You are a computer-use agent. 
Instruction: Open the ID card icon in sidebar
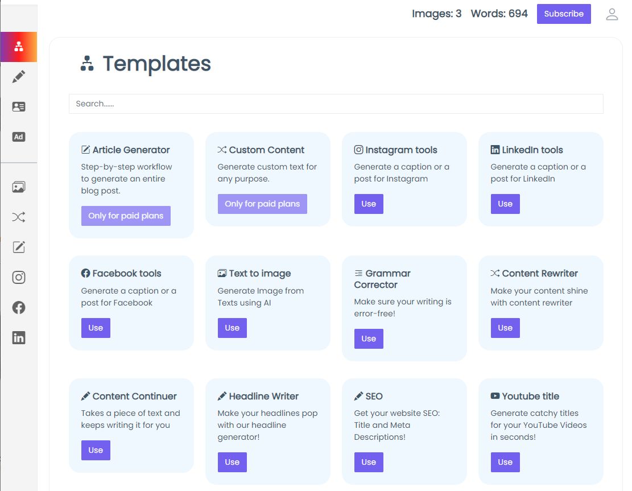tap(19, 107)
